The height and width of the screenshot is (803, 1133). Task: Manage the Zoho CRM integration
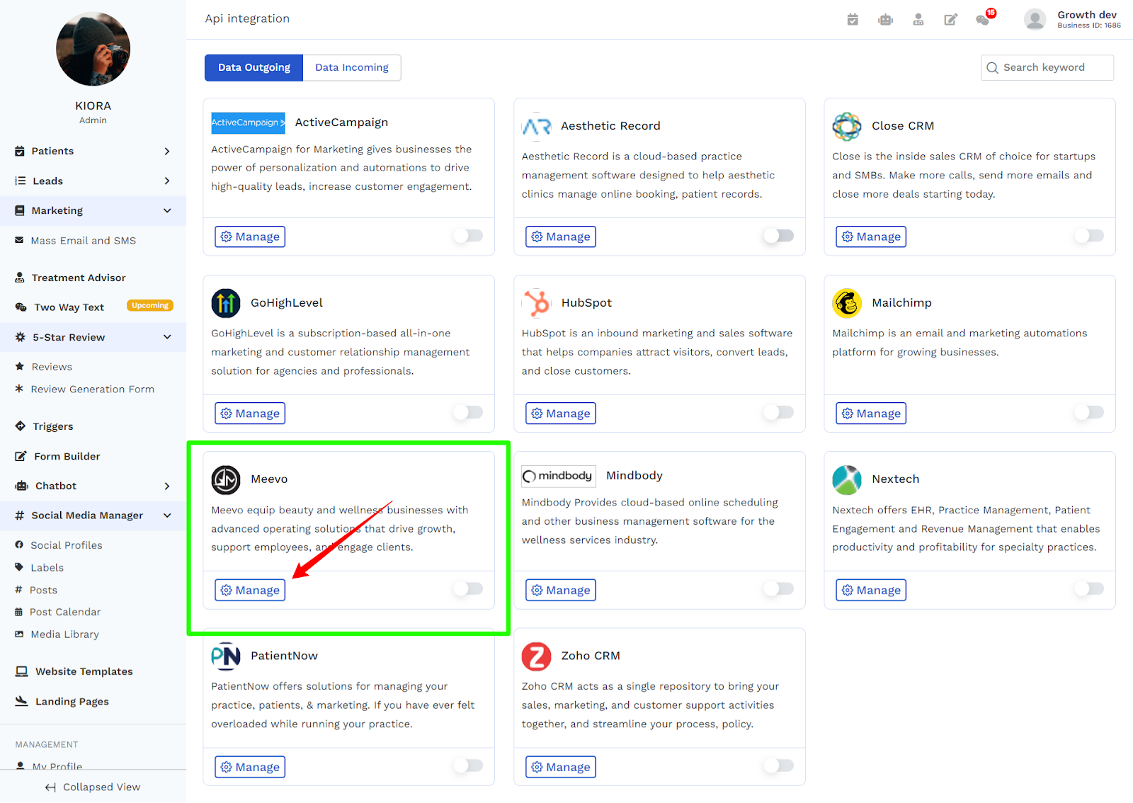click(x=561, y=767)
